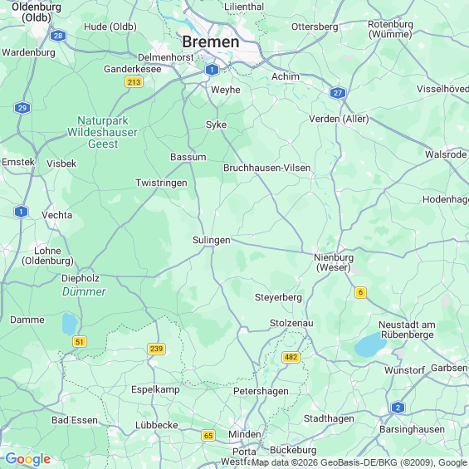This screenshot has height=469, width=469.
Task: Click the yellow B6 road shield
Action: (360, 292)
